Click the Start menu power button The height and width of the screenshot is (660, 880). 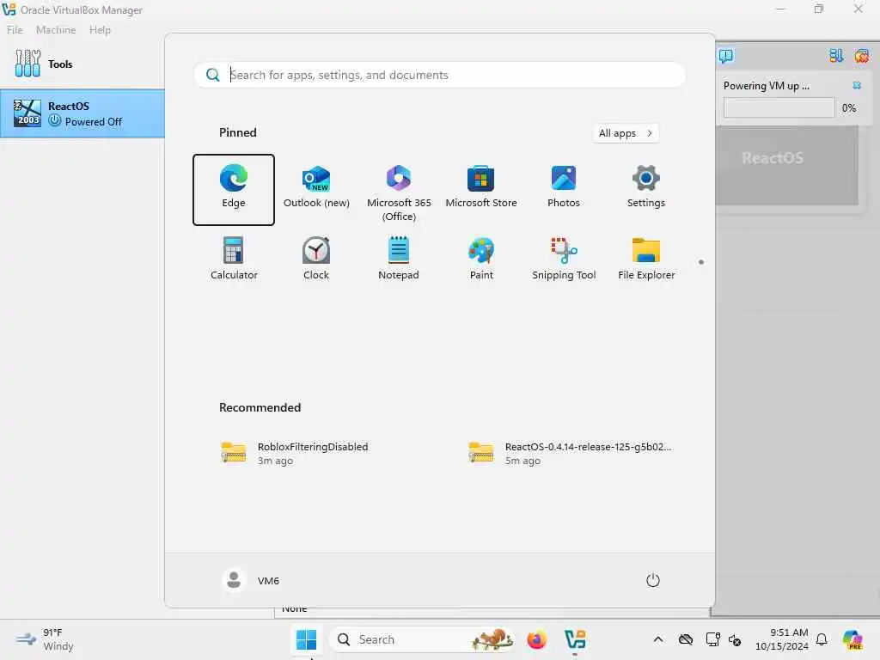point(653,580)
